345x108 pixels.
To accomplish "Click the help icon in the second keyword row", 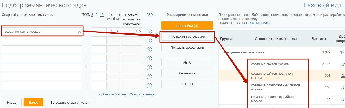I will pyautogui.click(x=149, y=40).
